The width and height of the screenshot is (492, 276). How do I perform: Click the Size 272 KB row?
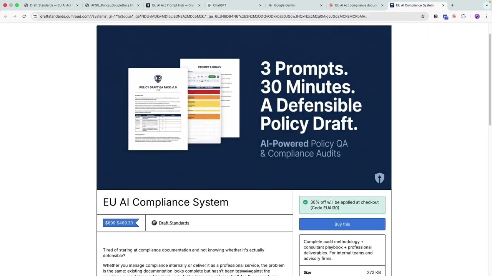coord(342,272)
